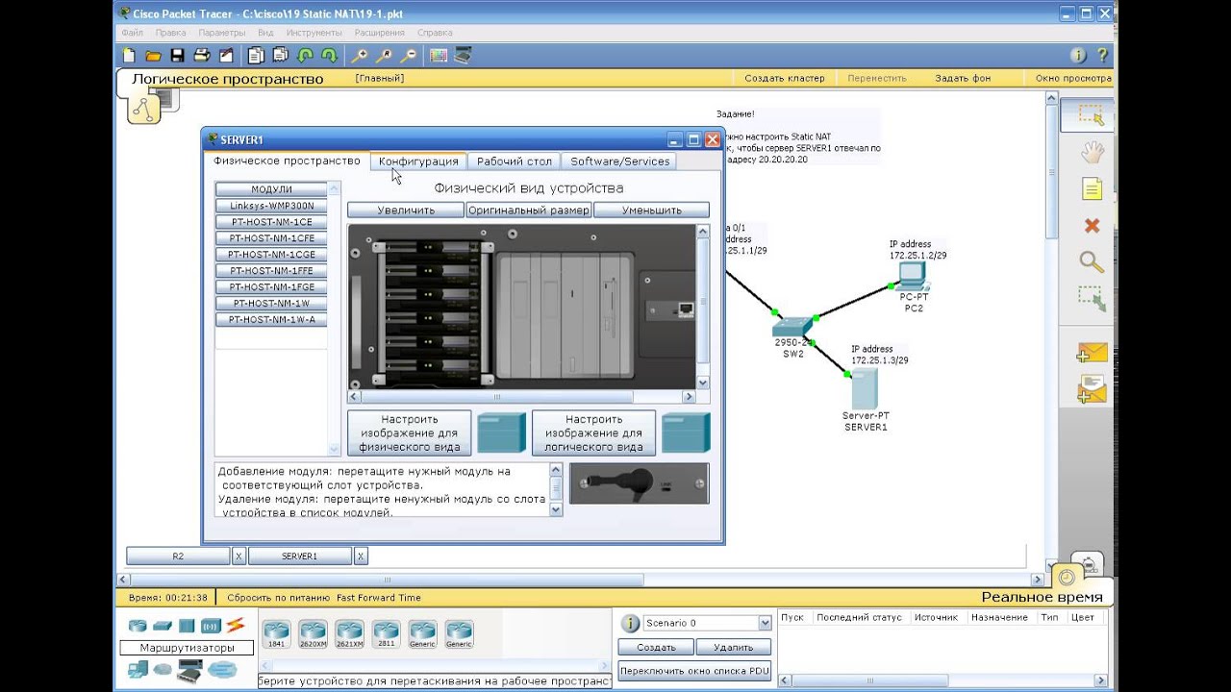Viewport: 1231px width, 692px height.
Task: Select the Routers device category icon
Action: point(138,626)
